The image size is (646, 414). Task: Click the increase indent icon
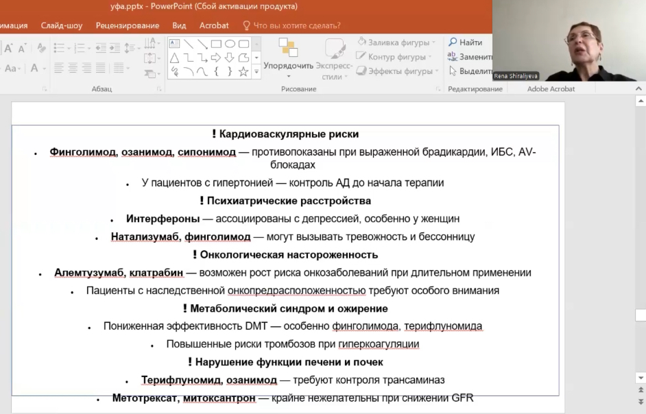113,48
